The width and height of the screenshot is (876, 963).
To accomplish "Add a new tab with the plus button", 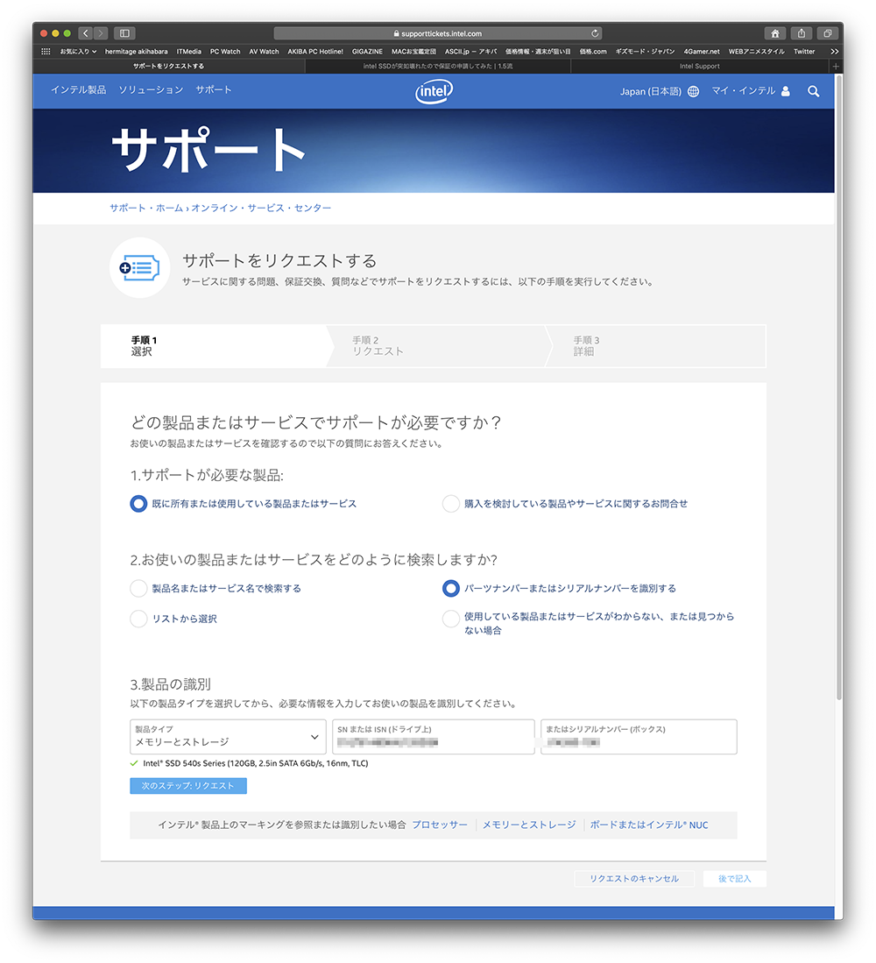I will coord(836,67).
